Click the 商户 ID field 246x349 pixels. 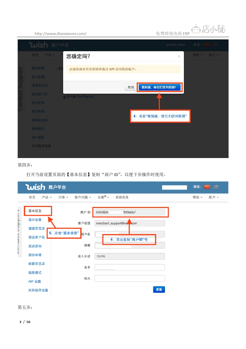[130, 212]
